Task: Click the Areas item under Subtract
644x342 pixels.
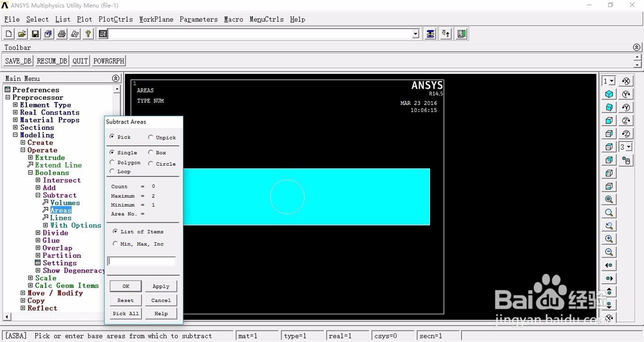Action: (61, 210)
